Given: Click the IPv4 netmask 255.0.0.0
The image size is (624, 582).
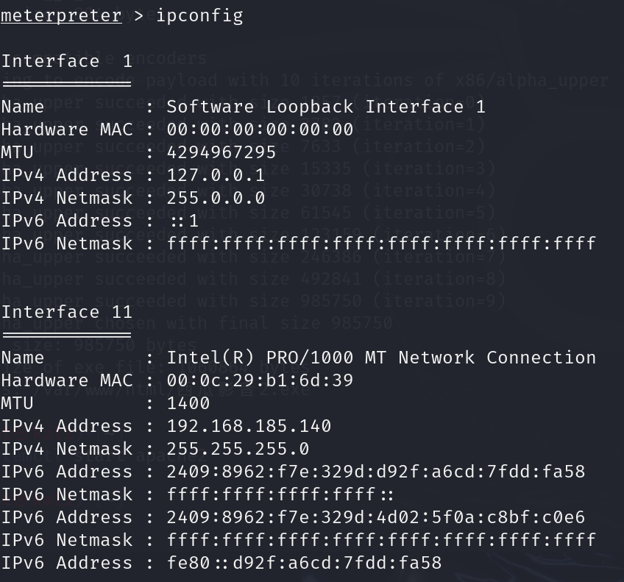Looking at the screenshot, I should point(216,198).
